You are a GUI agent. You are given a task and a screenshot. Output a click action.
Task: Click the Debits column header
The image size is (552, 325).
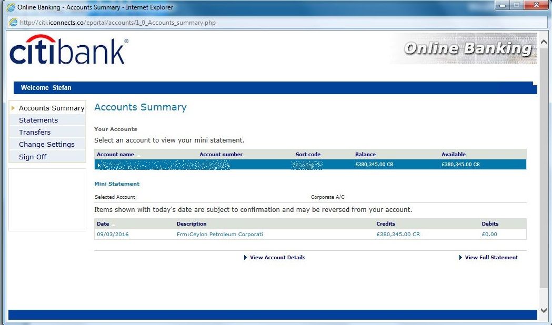coord(490,224)
